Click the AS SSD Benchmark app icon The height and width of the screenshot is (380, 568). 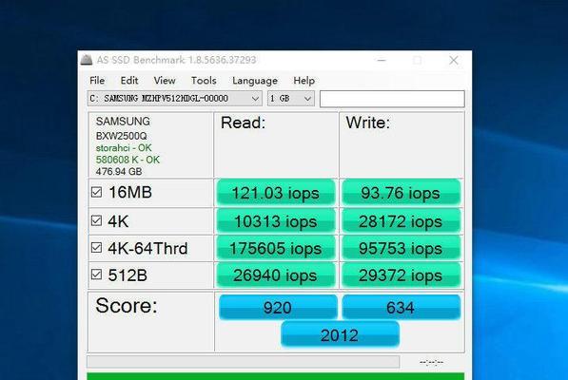tap(87, 60)
